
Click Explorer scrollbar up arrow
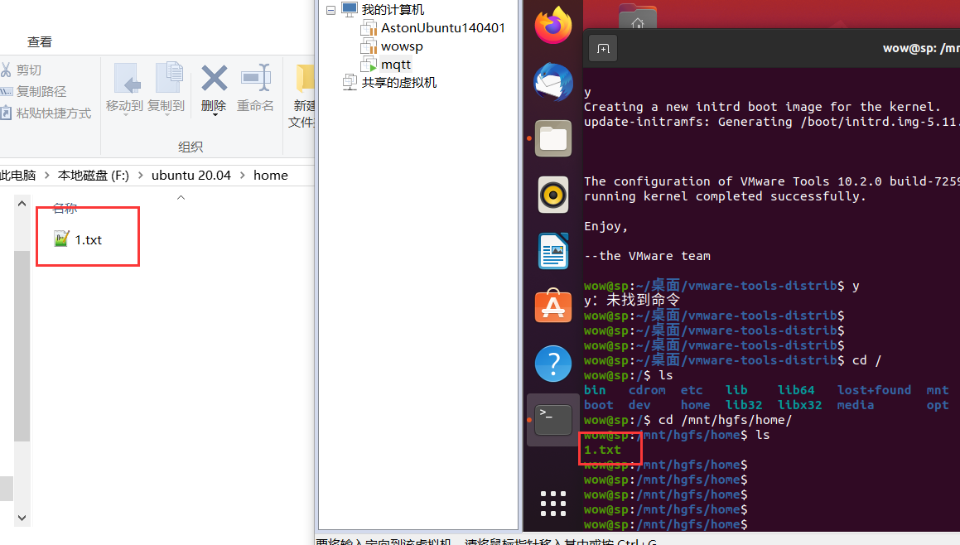(22, 203)
